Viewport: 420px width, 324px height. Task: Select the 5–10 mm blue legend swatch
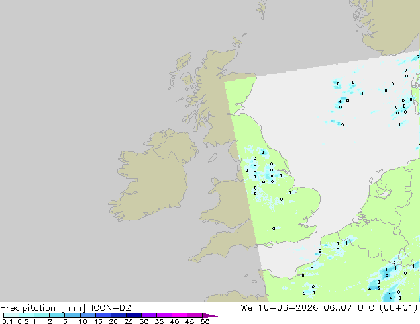(x=72, y=315)
